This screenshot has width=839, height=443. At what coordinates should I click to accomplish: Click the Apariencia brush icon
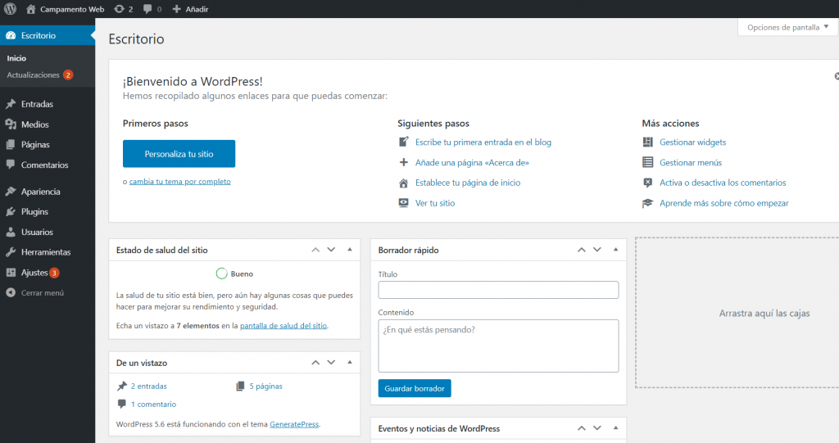(11, 192)
